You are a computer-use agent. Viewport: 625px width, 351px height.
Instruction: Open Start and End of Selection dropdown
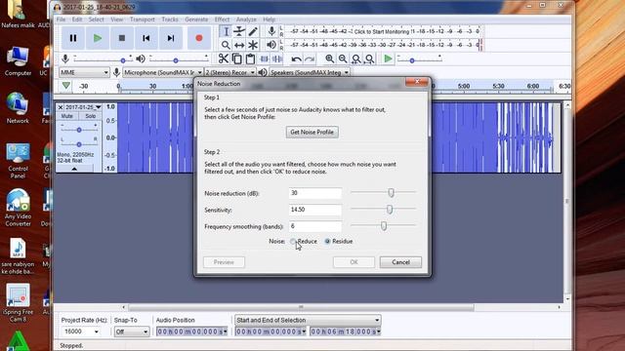pyautogui.click(x=308, y=320)
